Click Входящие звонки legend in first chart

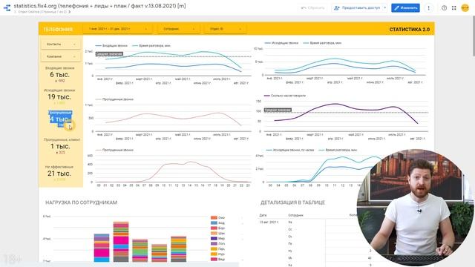point(111,46)
